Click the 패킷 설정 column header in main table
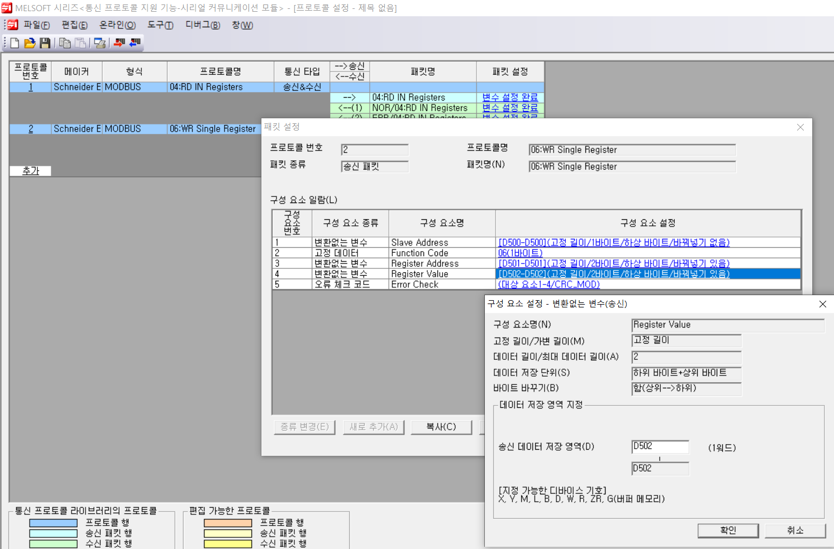The width and height of the screenshot is (834, 549). coord(510,71)
